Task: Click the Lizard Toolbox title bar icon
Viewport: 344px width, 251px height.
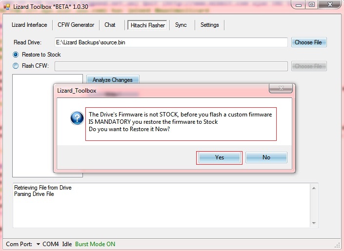Action: pos(7,7)
